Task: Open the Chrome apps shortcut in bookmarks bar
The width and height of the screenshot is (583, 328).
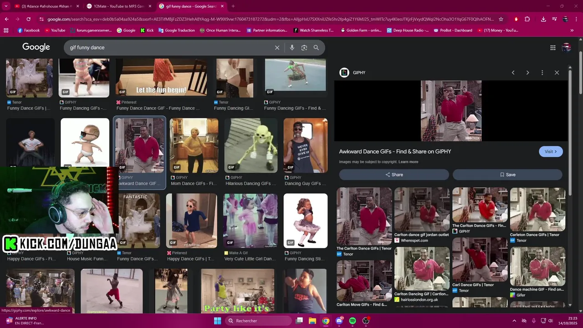Action: tap(6, 31)
